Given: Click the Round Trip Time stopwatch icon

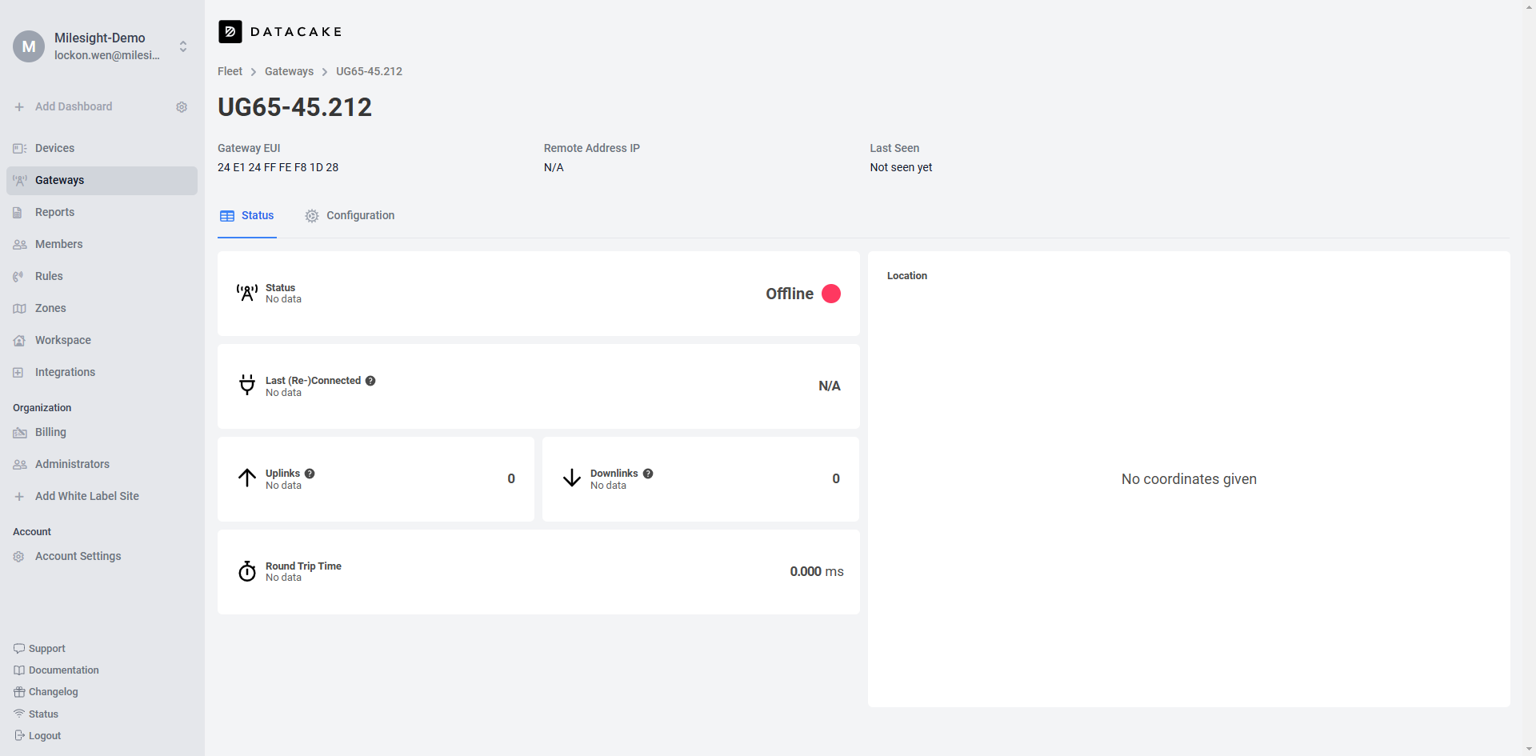Looking at the screenshot, I should point(247,571).
